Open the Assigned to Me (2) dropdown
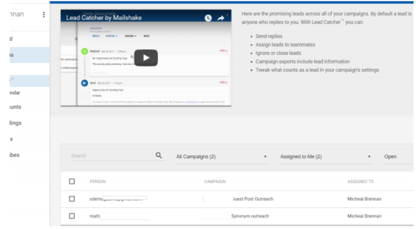The image size is (416, 229). tap(325, 157)
